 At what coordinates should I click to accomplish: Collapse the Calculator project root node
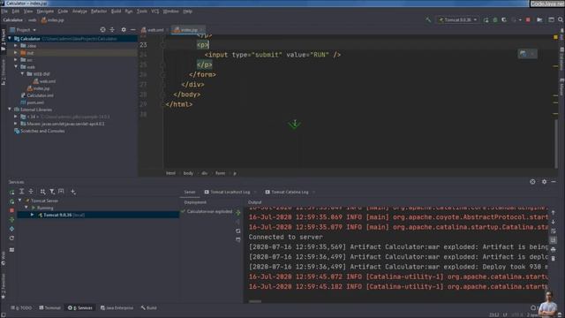point(10,39)
